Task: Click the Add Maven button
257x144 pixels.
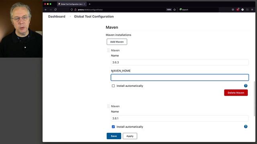Action: [x=117, y=42]
